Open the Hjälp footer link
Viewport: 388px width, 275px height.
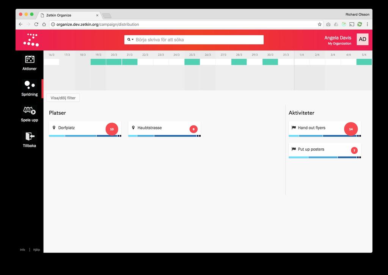[x=37, y=250]
